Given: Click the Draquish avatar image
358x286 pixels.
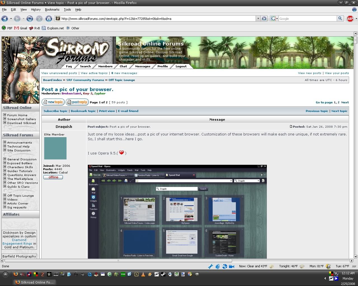Looking at the screenshot, I should point(55,148).
